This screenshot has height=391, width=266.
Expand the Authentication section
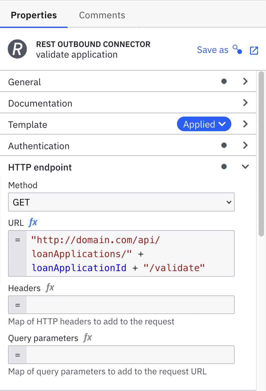pos(128,146)
